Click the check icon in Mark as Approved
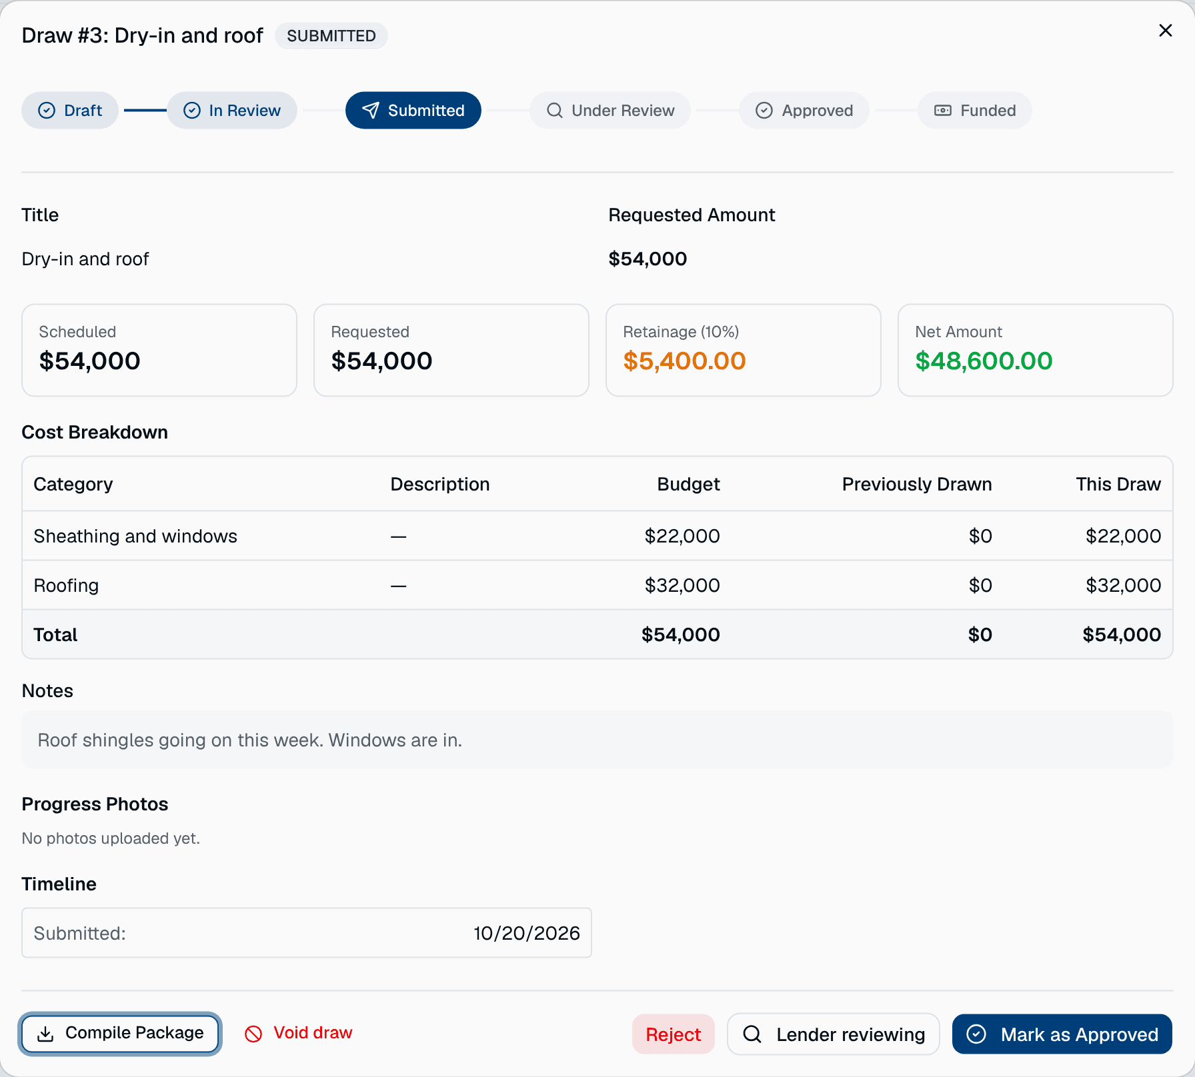Screen dimensions: 1195x1077 (x=976, y=1034)
